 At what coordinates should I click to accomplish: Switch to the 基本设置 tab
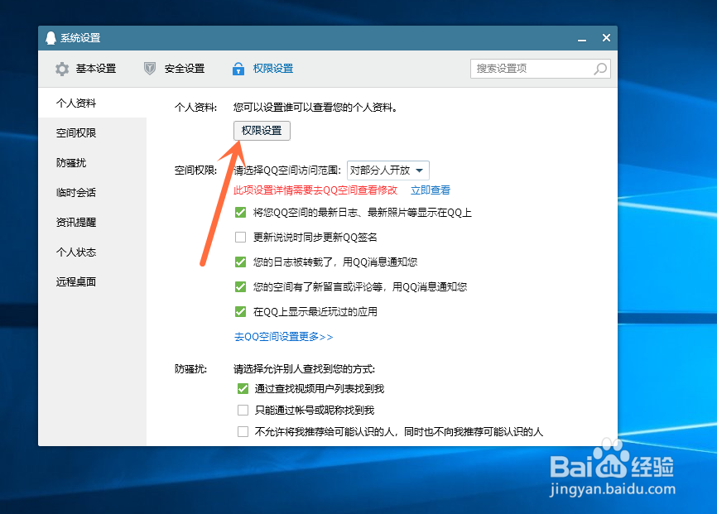(x=95, y=70)
